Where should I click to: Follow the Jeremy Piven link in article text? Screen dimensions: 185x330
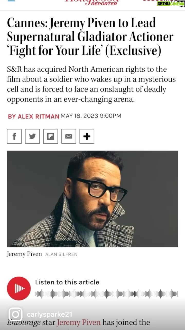pos(78,323)
